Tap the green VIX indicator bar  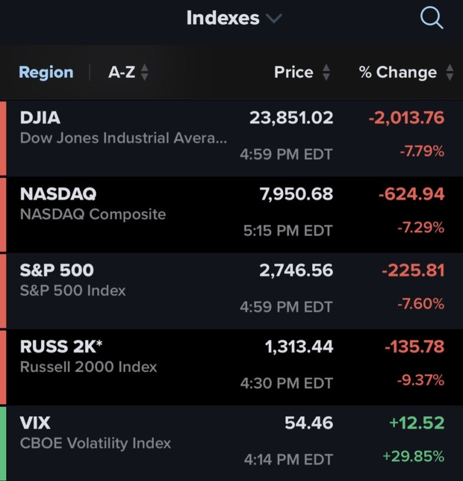coord(3,444)
